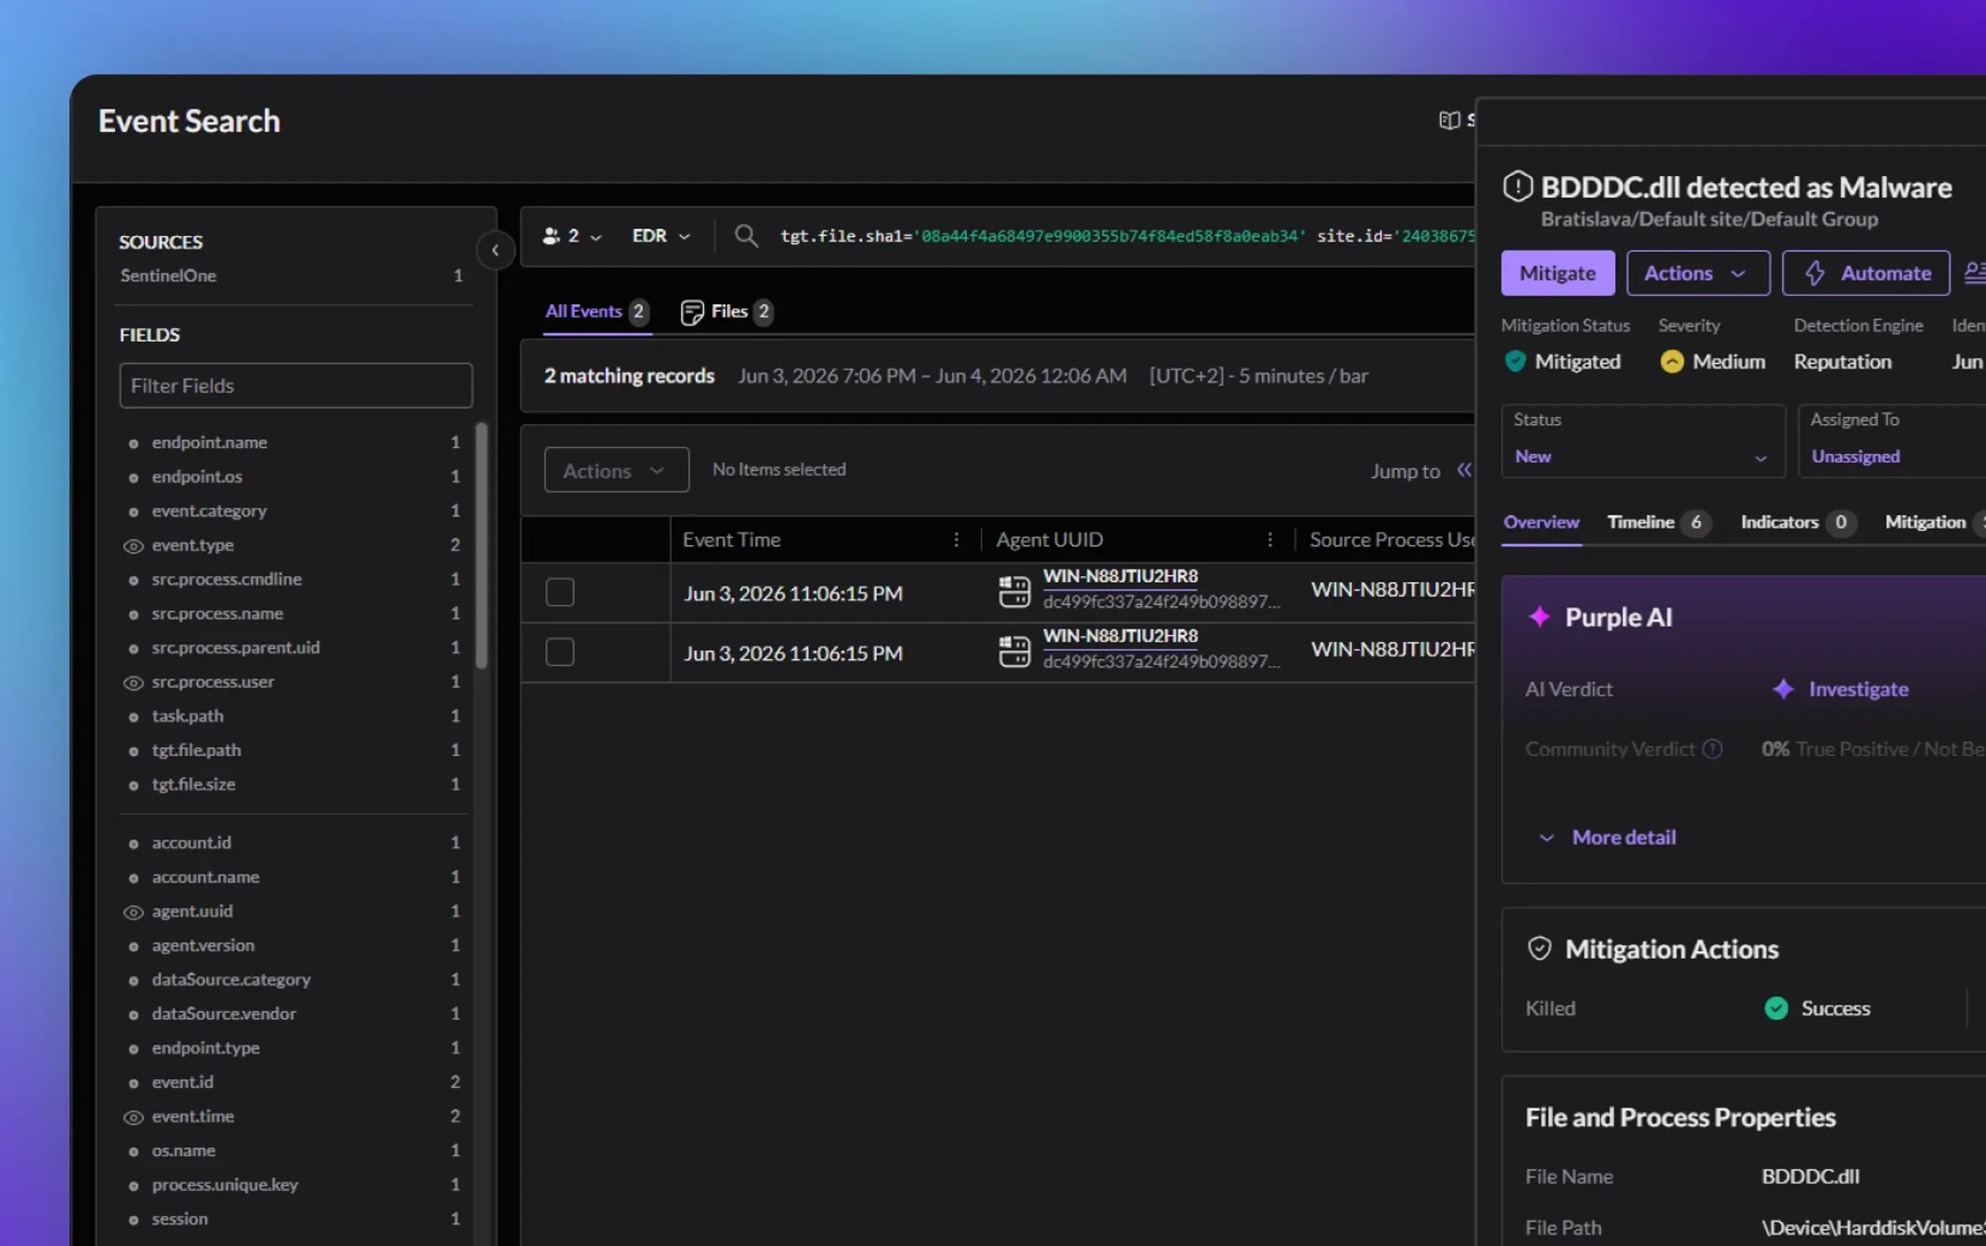This screenshot has height=1246, width=1986.
Task: Open the events table Actions dropdown
Action: coord(617,470)
